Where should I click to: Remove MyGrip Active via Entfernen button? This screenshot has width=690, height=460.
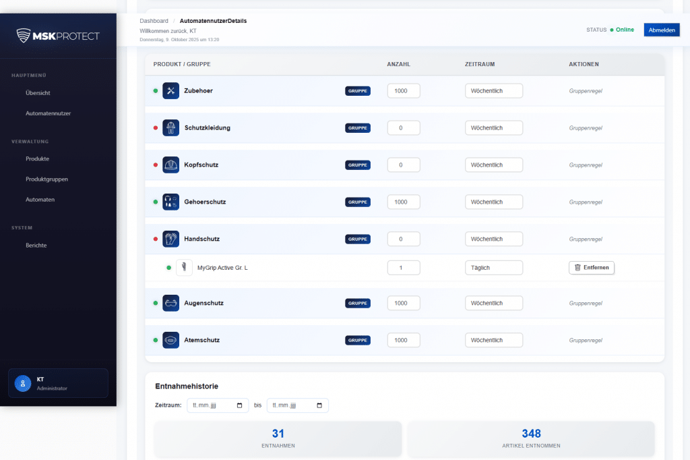point(591,267)
